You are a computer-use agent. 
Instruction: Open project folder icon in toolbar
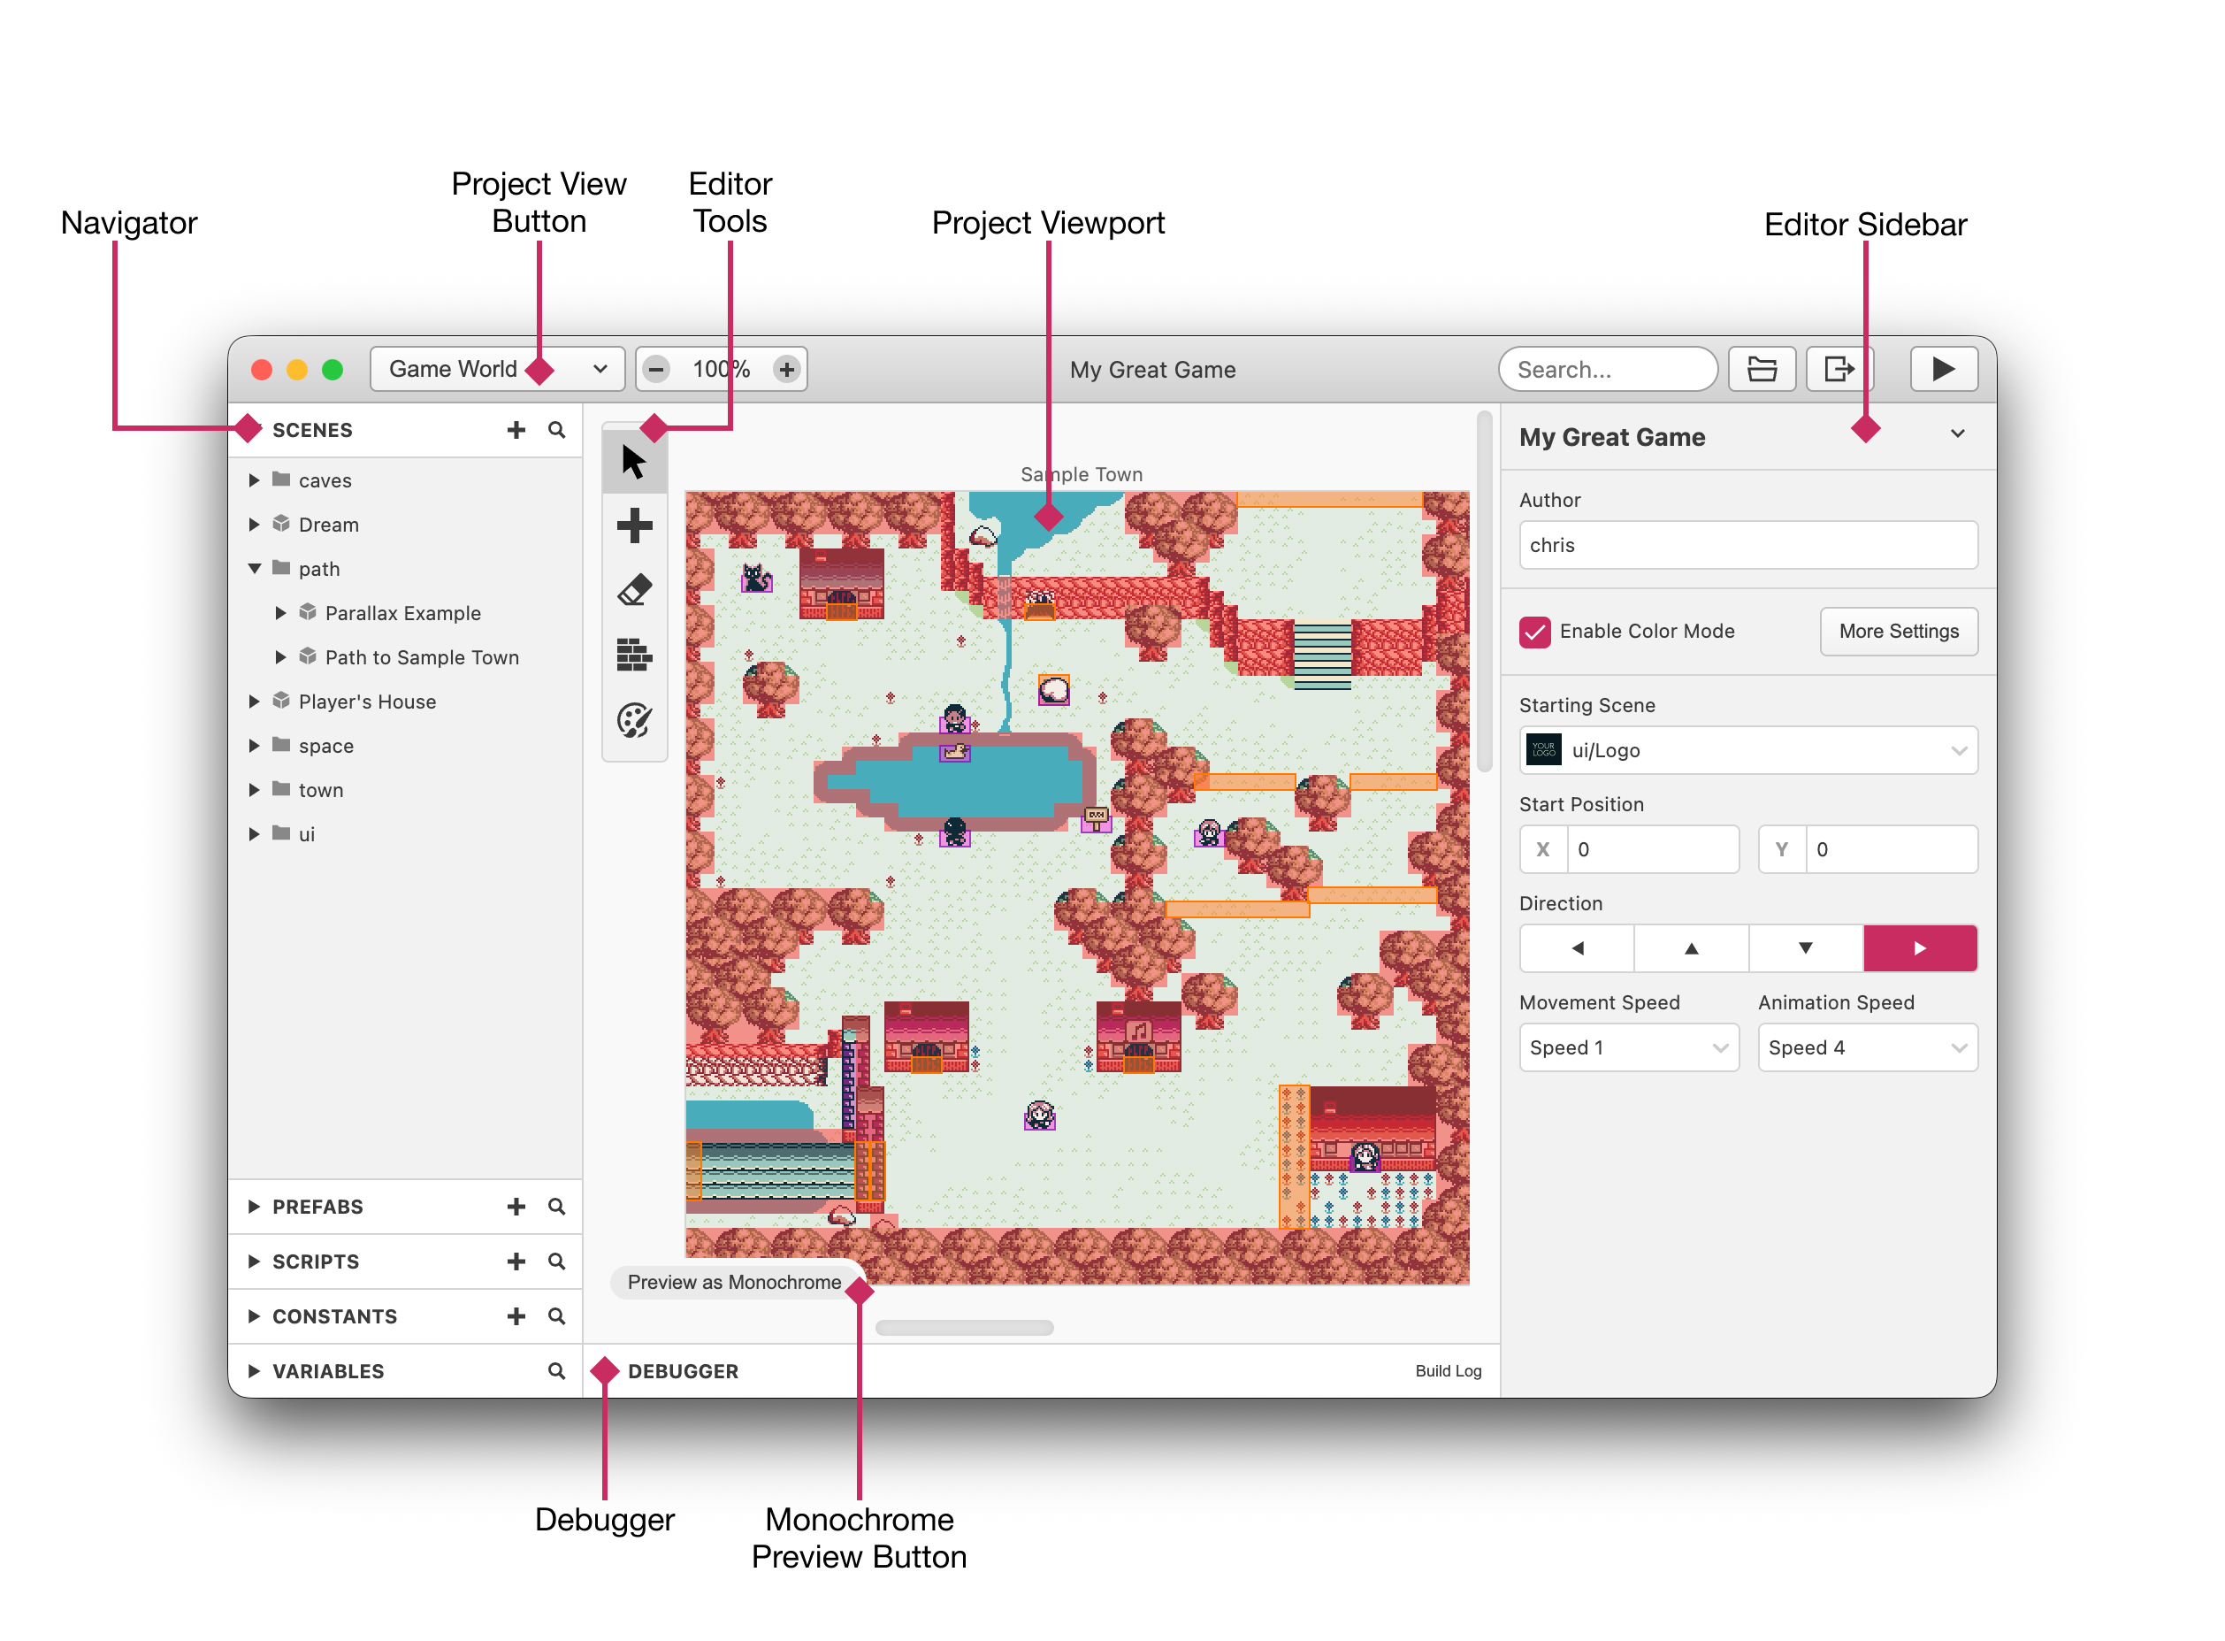tap(1761, 370)
